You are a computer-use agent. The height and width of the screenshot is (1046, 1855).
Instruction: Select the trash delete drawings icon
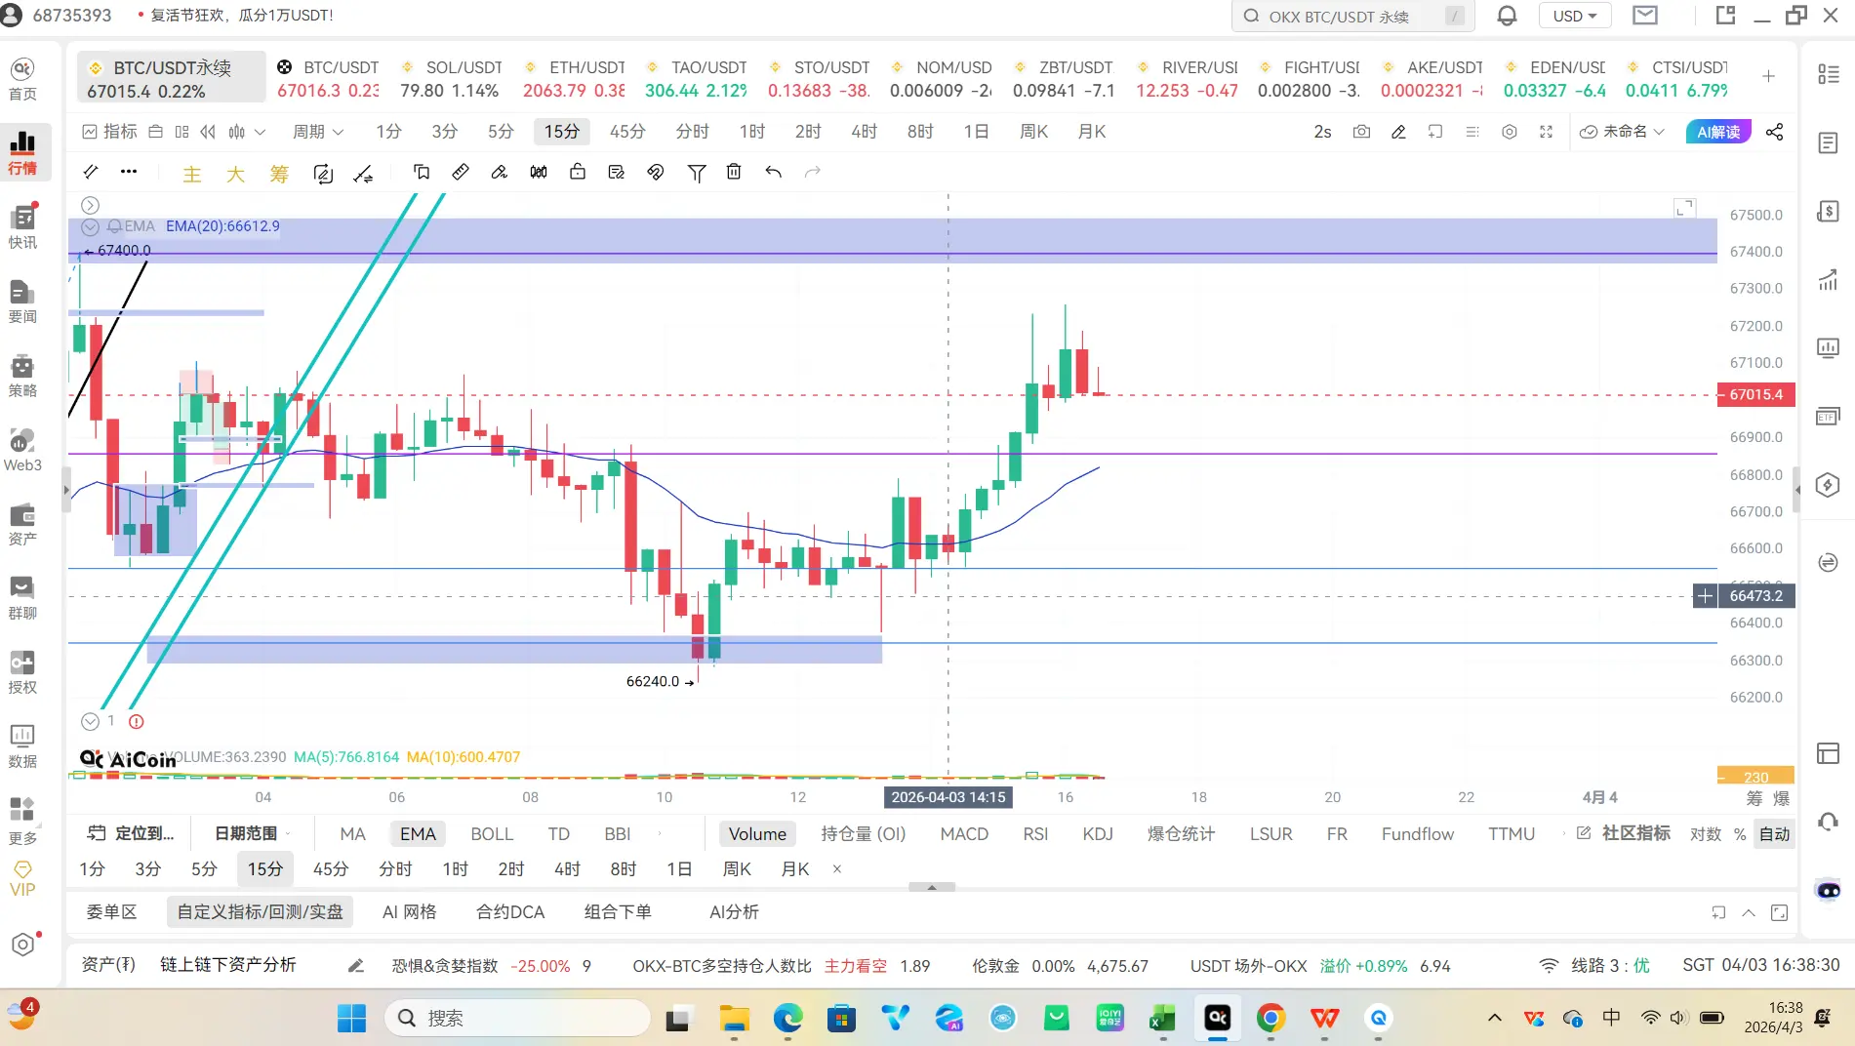(734, 172)
